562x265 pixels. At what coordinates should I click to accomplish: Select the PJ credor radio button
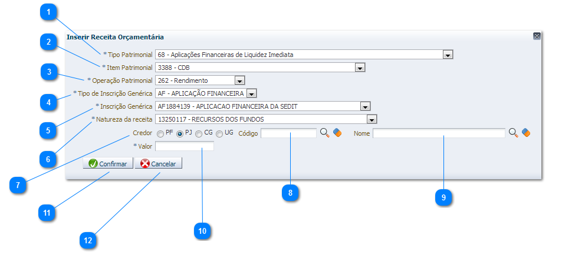point(180,133)
